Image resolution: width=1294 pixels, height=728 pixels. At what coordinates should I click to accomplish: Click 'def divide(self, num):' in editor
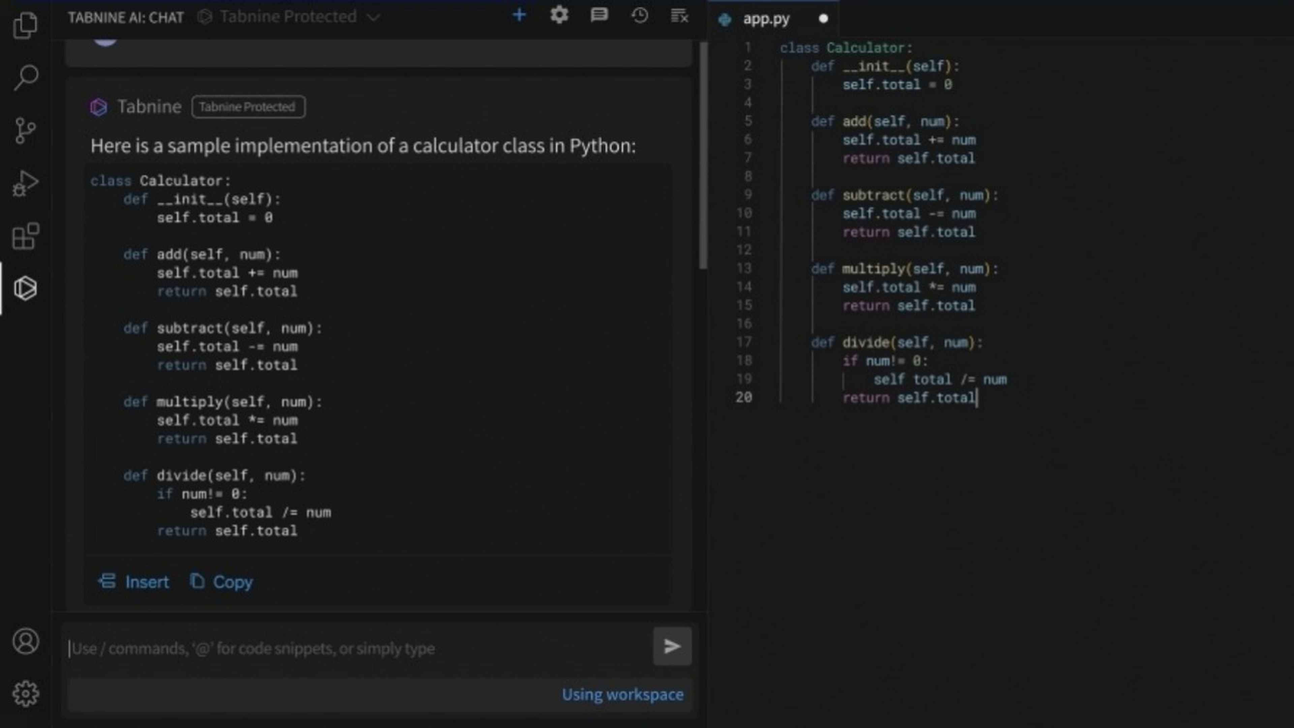pos(897,343)
